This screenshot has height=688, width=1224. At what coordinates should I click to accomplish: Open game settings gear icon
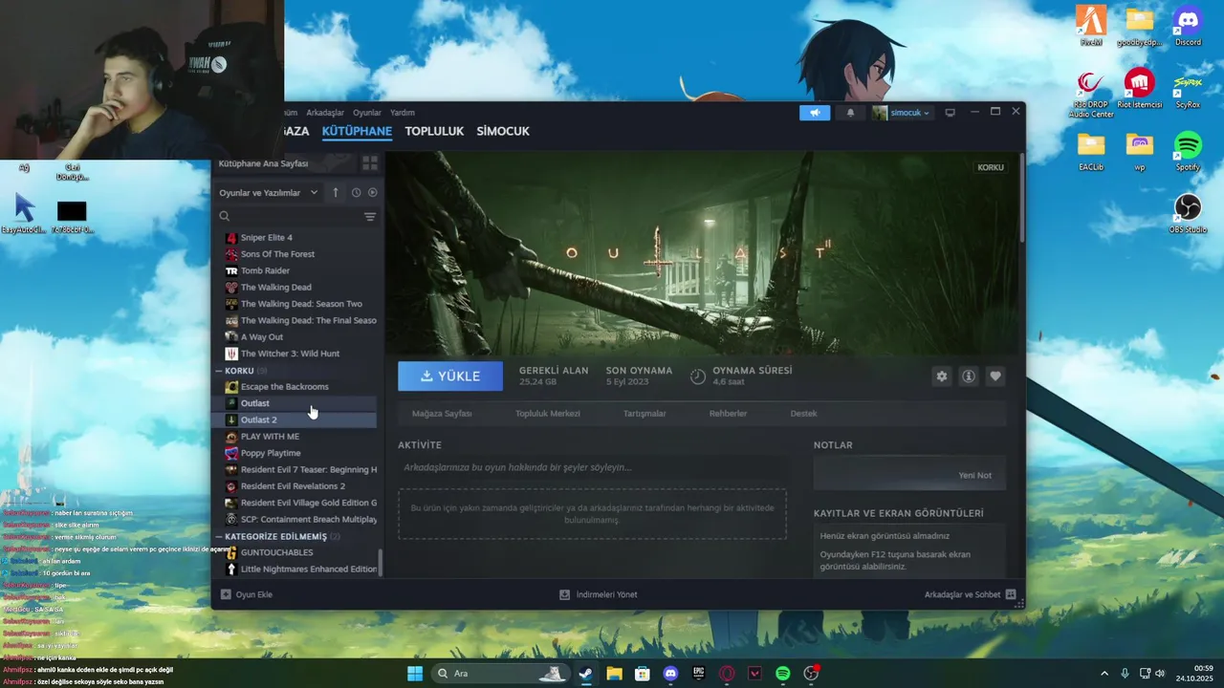click(x=942, y=376)
